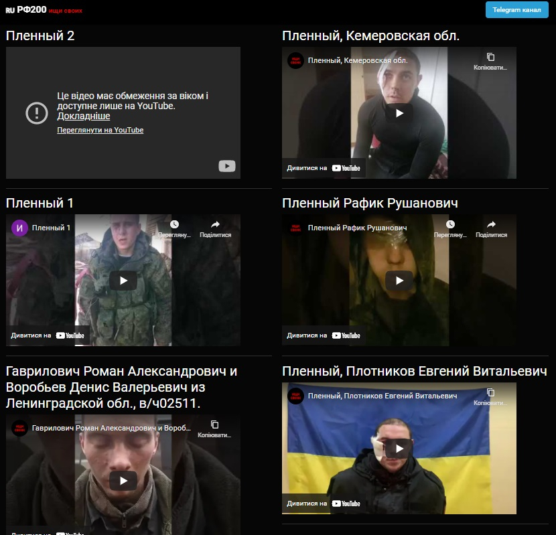Click channel avatar on Кемеровская обл. video

tap(295, 61)
